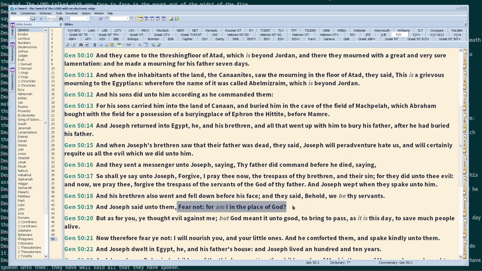
Task: Click the first icon in Bible toolbar
Action: coord(67,45)
